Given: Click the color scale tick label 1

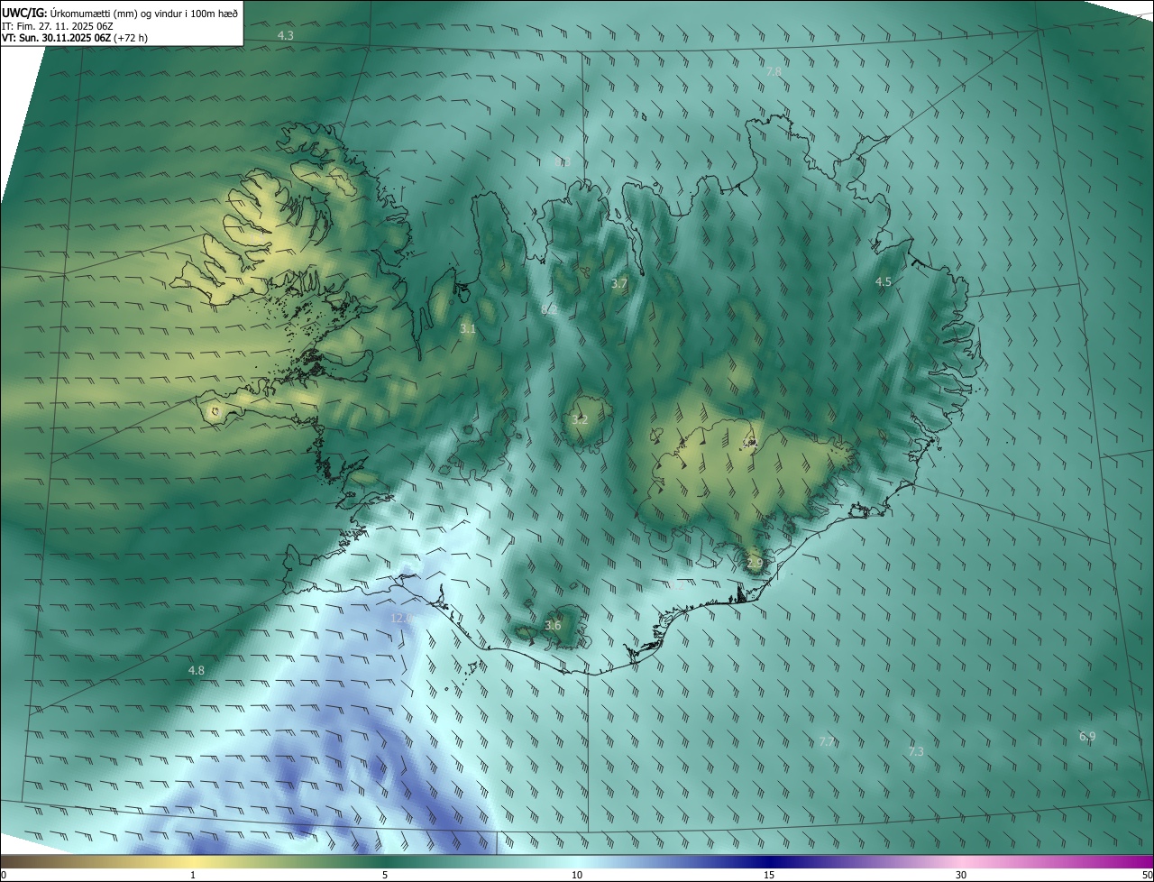Looking at the screenshot, I should [193, 875].
